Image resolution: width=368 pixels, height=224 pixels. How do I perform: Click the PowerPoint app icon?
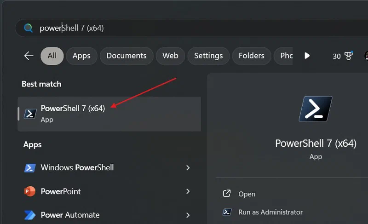point(30,191)
